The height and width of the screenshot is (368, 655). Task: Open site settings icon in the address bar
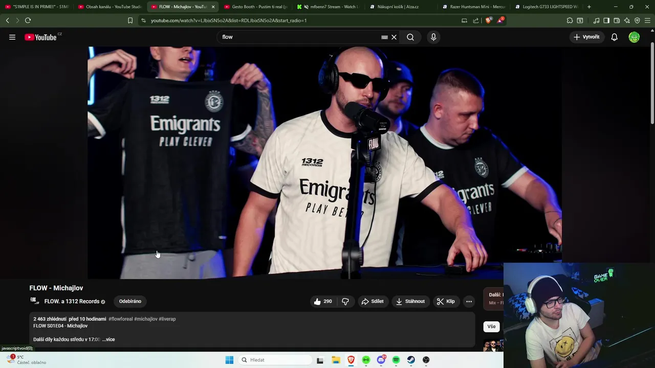click(143, 20)
